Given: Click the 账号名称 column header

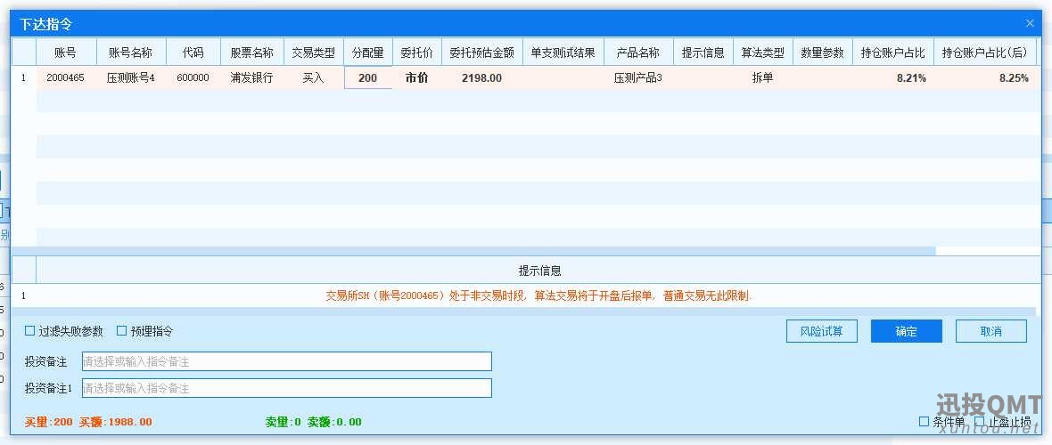Looking at the screenshot, I should (x=130, y=53).
